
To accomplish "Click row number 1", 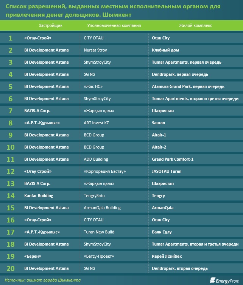I will [x=11, y=38].
